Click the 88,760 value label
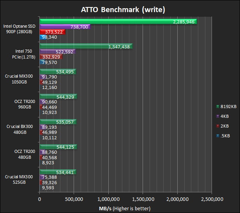This screenshot has width=240, height=213. click(x=49, y=152)
